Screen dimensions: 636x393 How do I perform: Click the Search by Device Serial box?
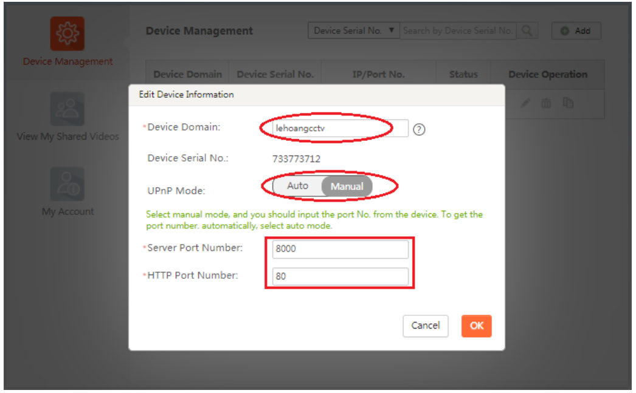pyautogui.click(x=458, y=30)
